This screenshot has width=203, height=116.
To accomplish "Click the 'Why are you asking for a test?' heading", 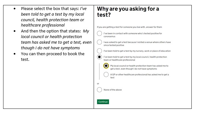I will click(128, 12).
